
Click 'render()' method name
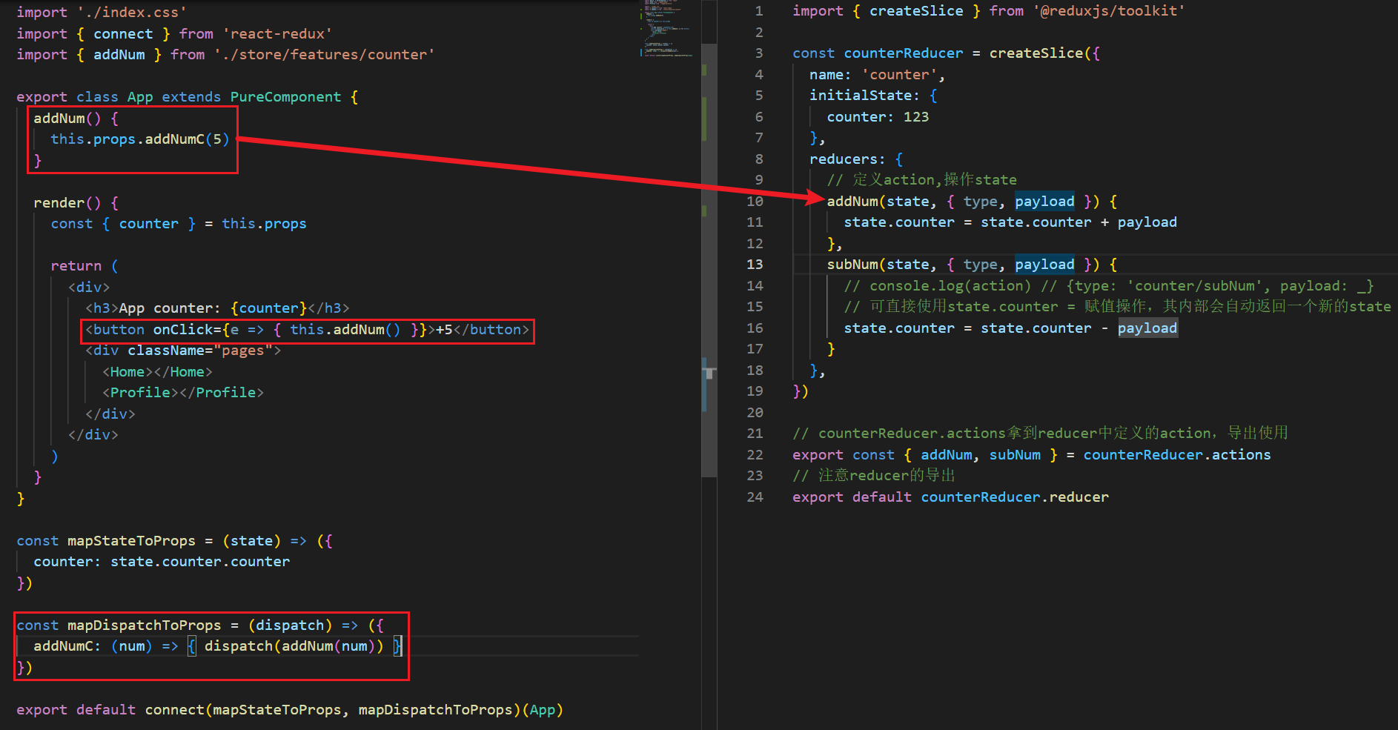point(67,203)
